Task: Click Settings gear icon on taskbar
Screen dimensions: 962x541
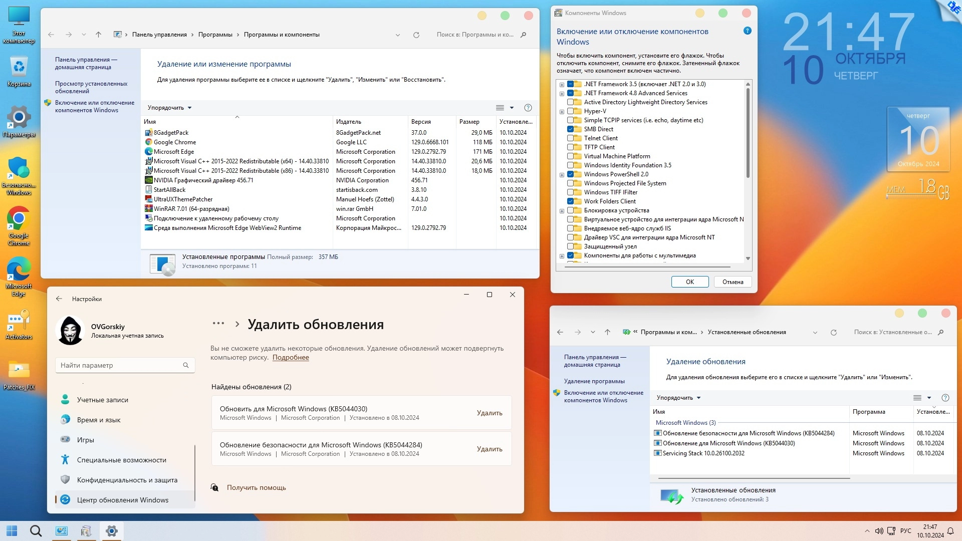Action: (x=112, y=531)
